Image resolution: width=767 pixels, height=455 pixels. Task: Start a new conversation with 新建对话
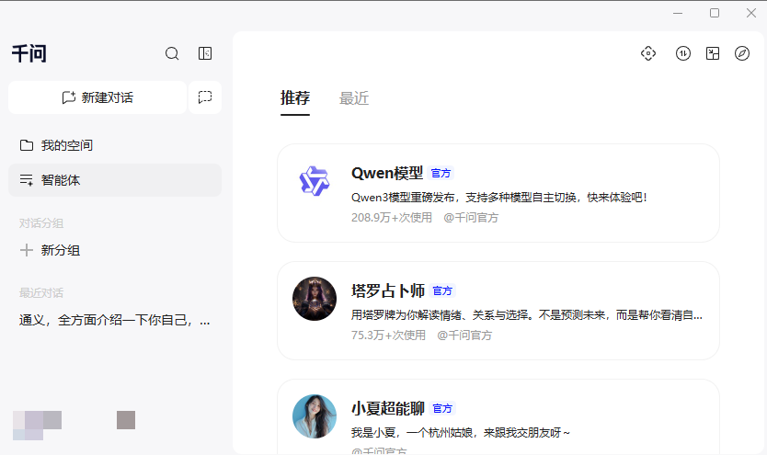[97, 97]
